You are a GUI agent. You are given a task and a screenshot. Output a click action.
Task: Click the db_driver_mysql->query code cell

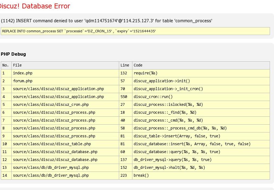[x=201, y=160]
